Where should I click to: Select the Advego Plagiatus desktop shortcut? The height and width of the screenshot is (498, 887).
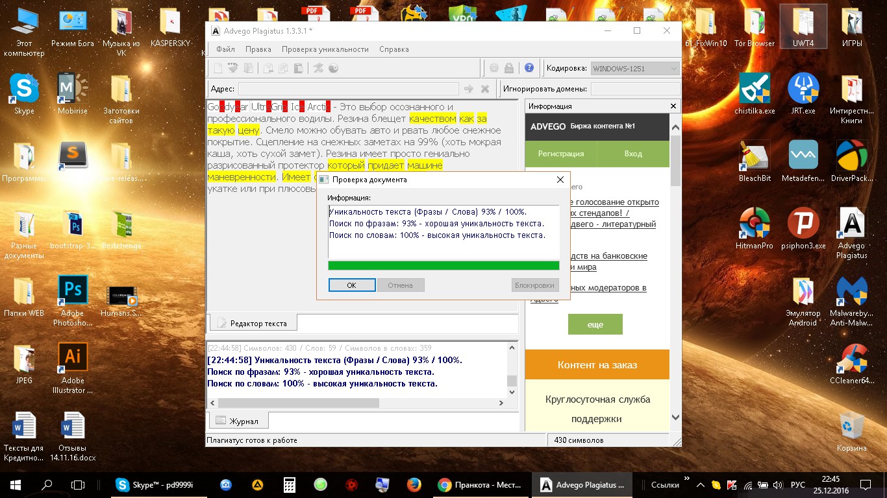pyautogui.click(x=852, y=233)
